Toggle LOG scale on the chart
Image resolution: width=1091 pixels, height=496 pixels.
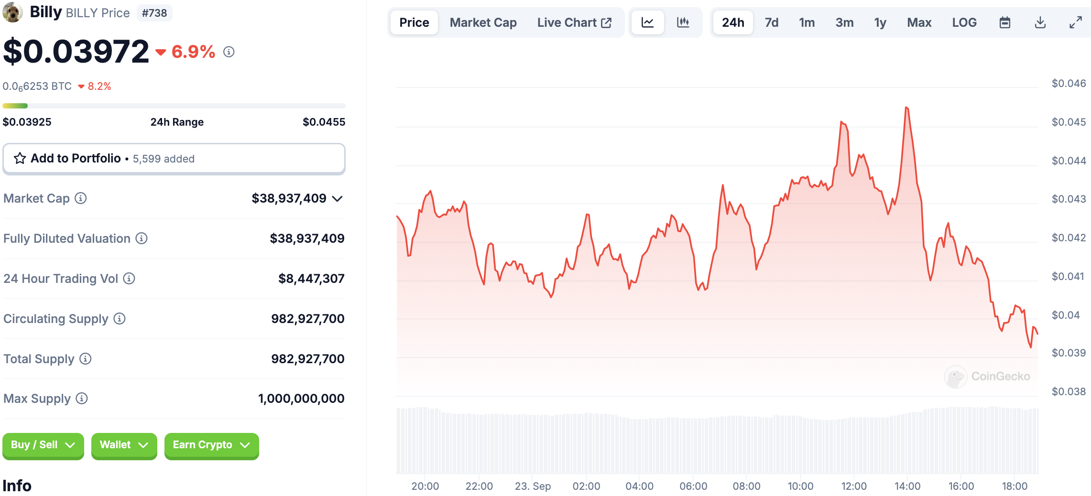(x=964, y=22)
